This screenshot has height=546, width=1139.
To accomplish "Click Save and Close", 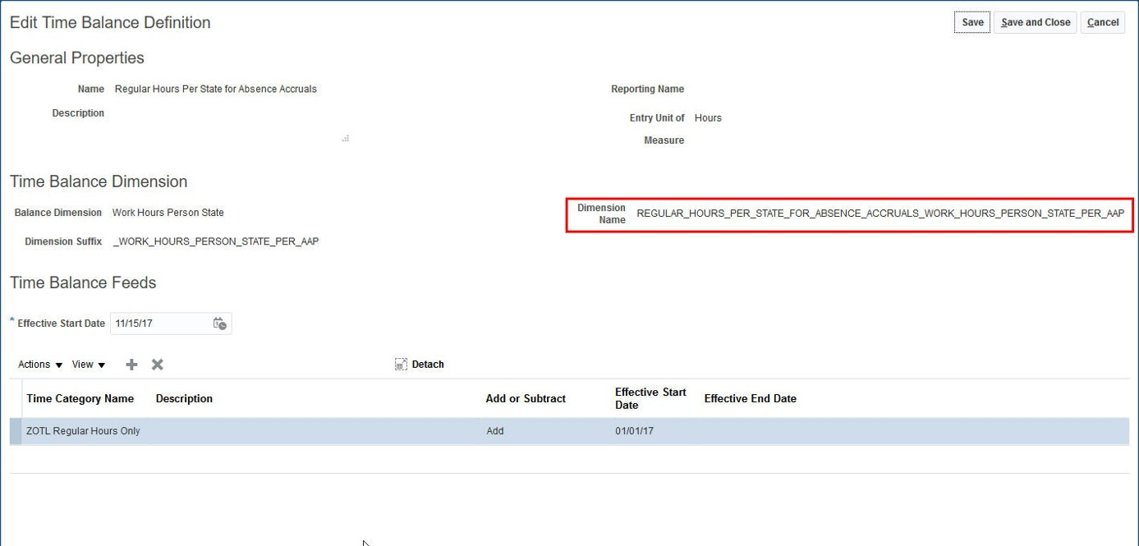I will 1035,22.
